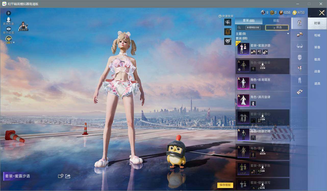Open the 枪械 category tab
The image size is (327, 191).
317,35
